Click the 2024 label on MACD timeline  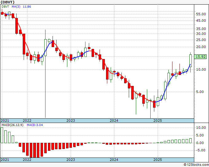click(114, 160)
